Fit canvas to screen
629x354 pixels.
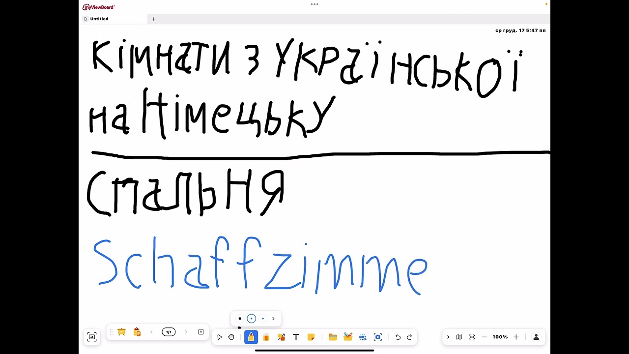[472, 337]
